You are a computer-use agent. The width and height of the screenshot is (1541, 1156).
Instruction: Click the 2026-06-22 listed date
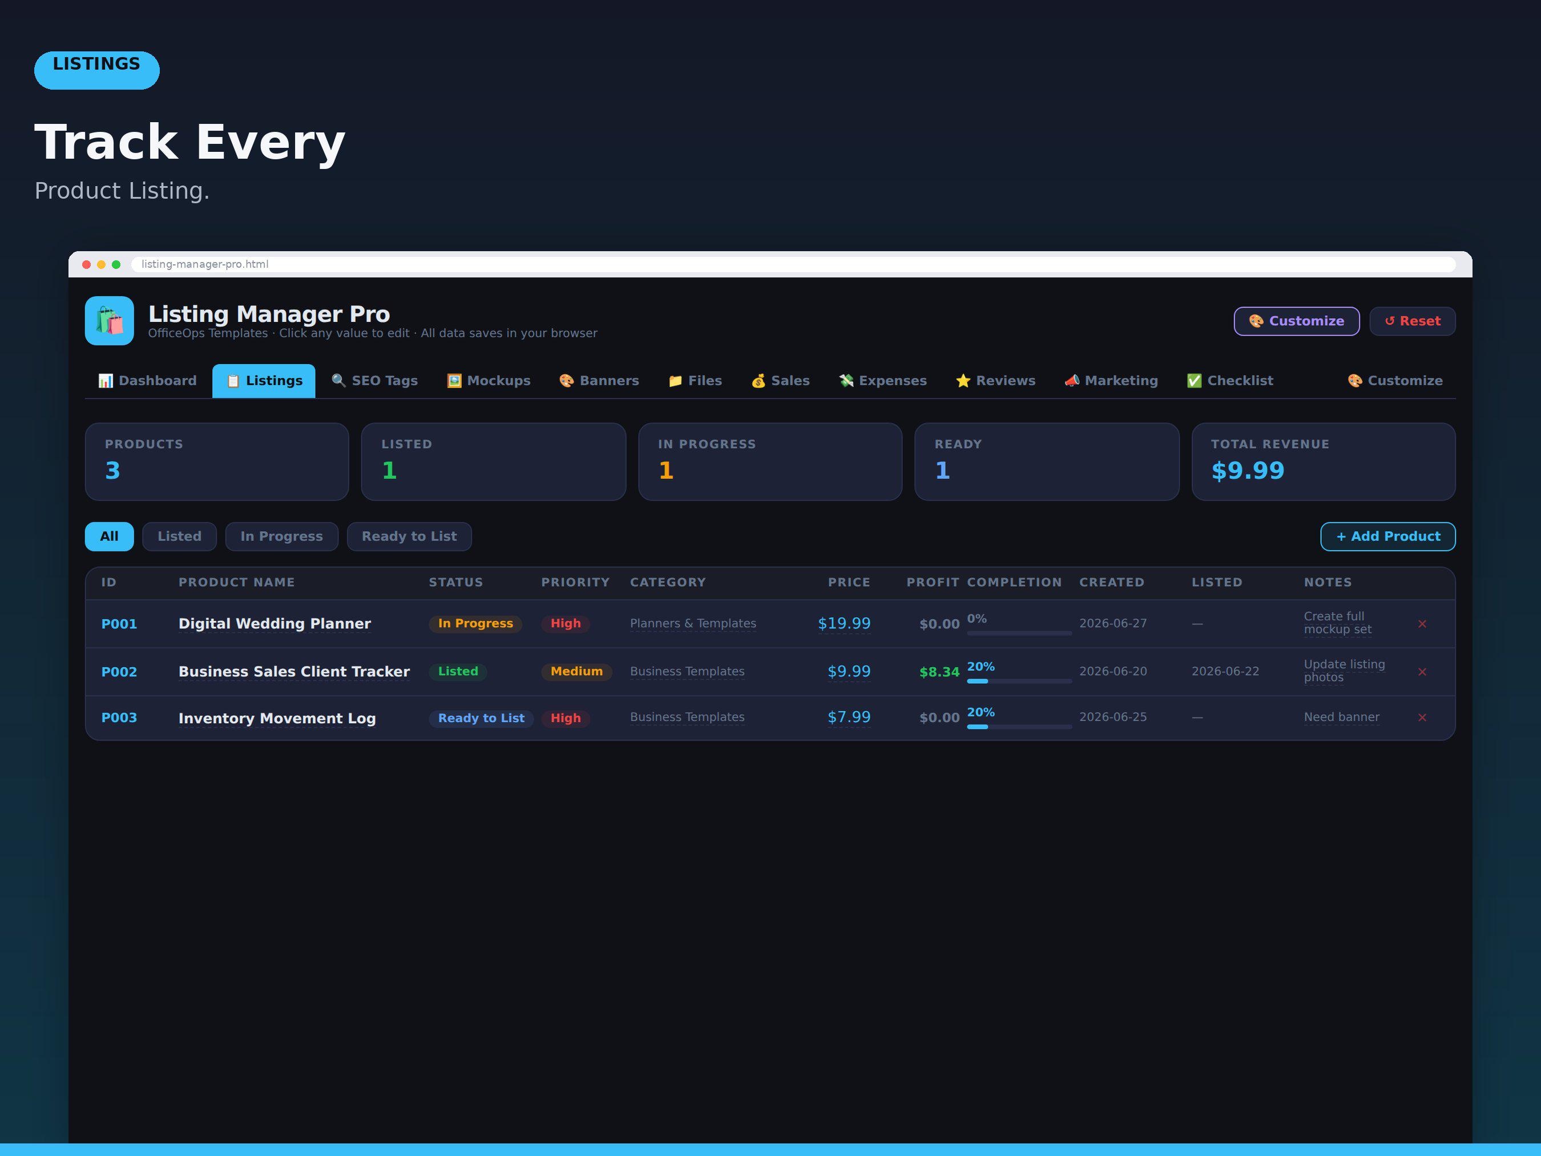(x=1225, y=672)
